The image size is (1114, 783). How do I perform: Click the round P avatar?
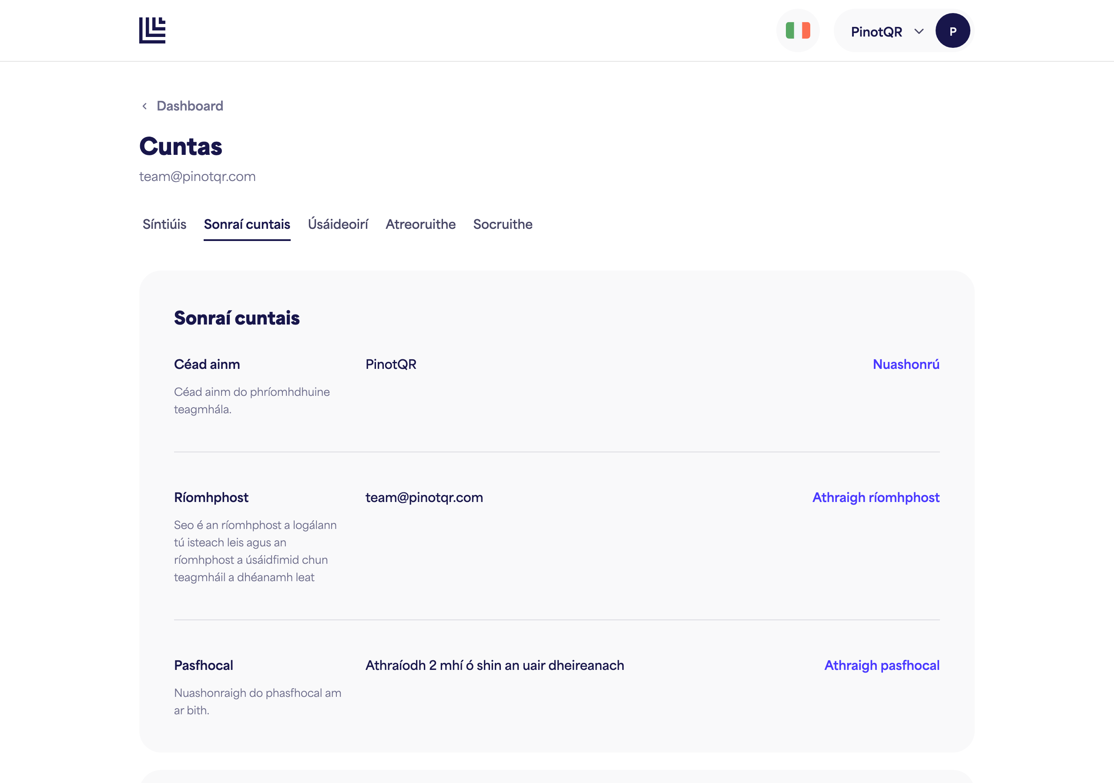[x=953, y=30]
